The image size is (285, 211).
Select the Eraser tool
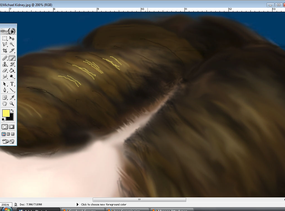coord(5,71)
